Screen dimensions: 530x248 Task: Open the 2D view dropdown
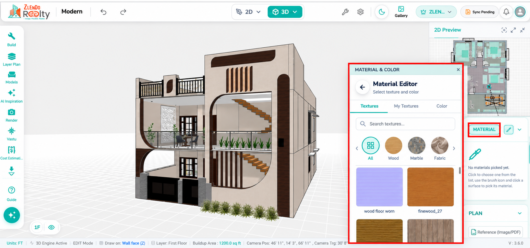(x=249, y=12)
